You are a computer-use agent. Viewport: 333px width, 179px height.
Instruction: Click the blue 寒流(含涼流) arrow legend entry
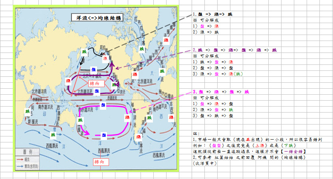tap(28, 167)
